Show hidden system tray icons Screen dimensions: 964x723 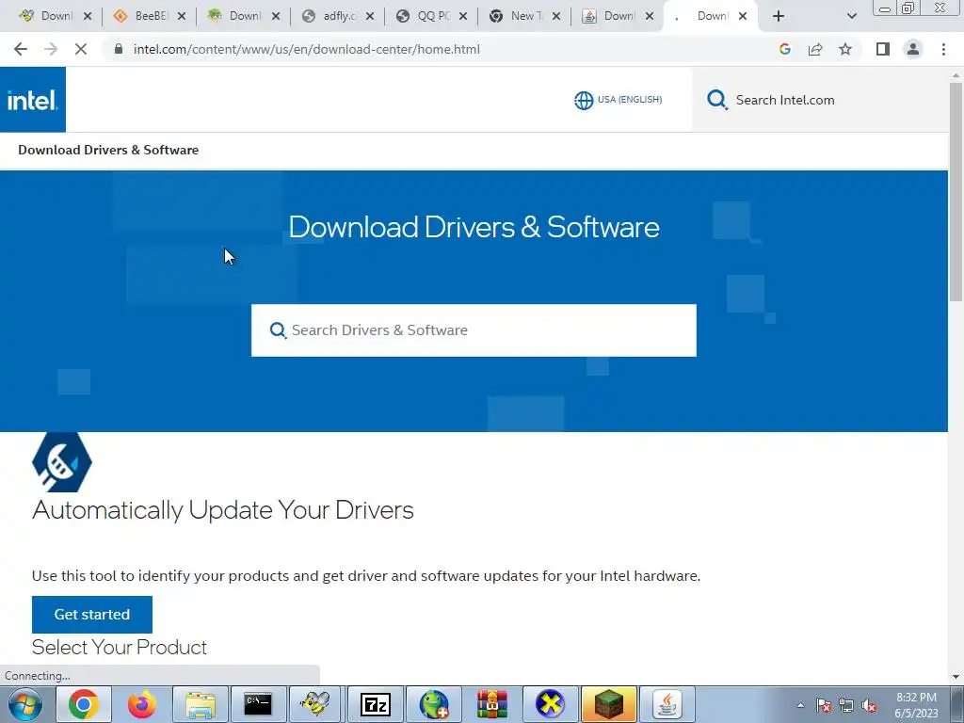coord(800,705)
